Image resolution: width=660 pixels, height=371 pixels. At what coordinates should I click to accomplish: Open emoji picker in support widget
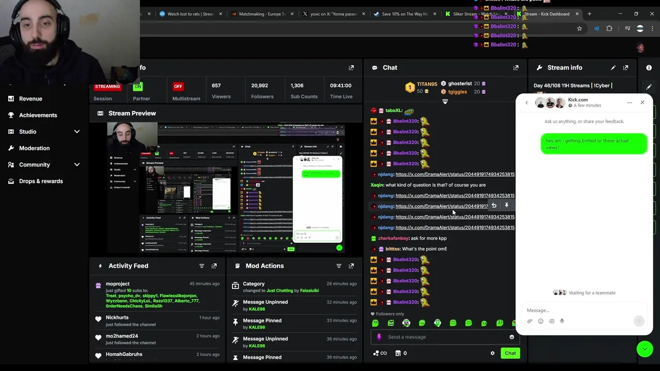coord(540,321)
